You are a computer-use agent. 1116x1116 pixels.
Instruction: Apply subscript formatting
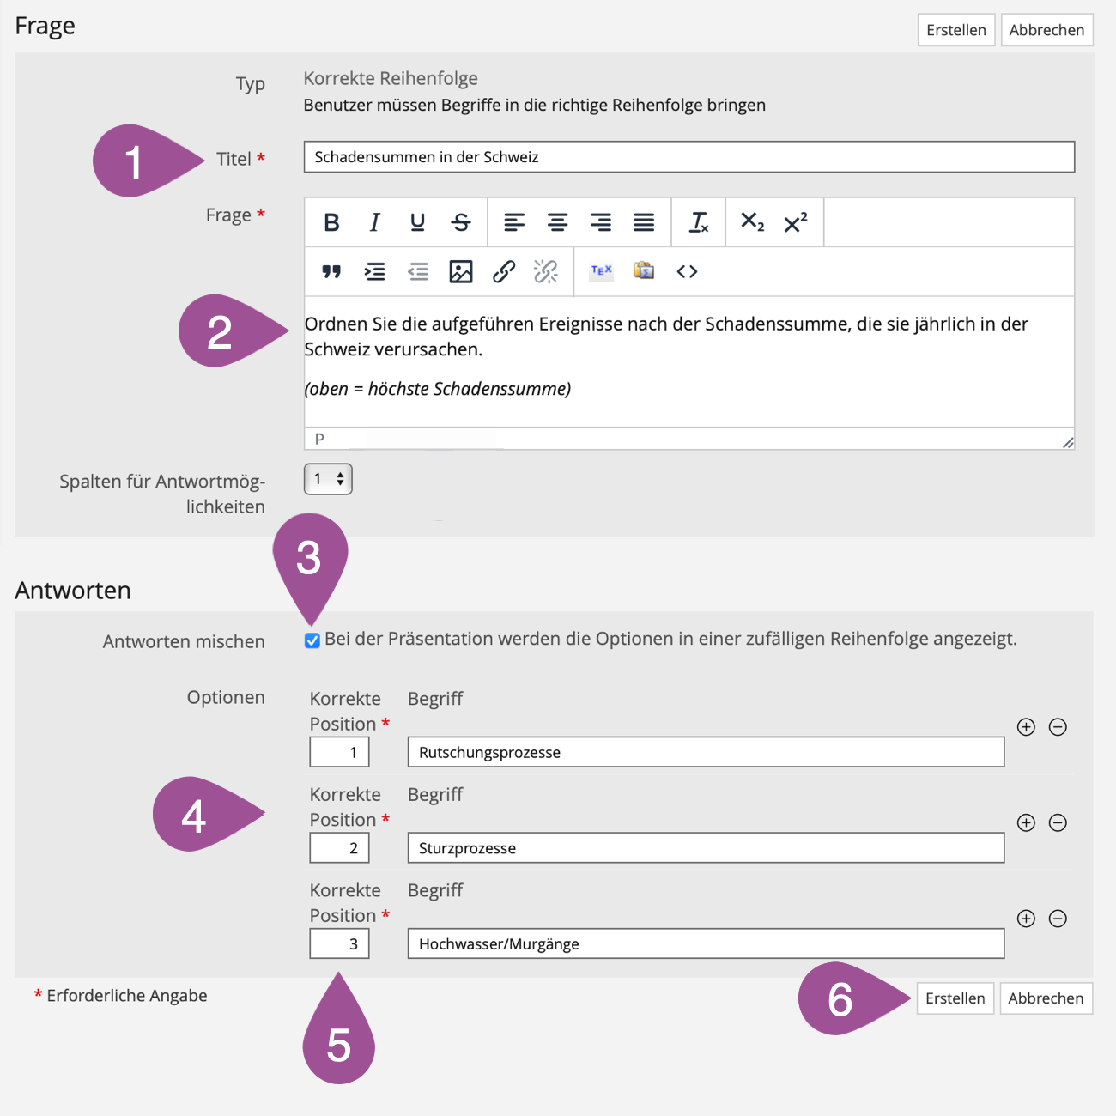752,223
